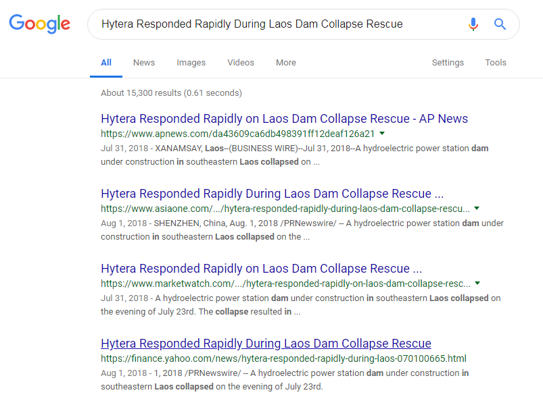The height and width of the screenshot is (403, 543).
Task: Switch to the Videos tab
Action: (241, 63)
